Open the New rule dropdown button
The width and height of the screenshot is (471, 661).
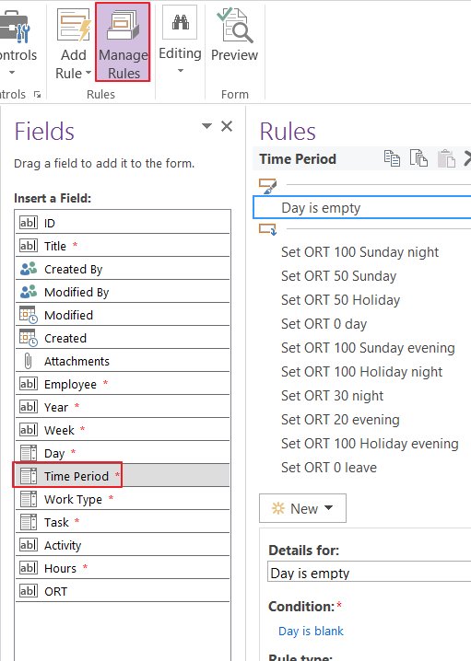[x=302, y=508]
